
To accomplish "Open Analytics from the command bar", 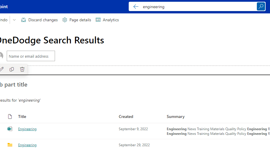I will click(107, 20).
